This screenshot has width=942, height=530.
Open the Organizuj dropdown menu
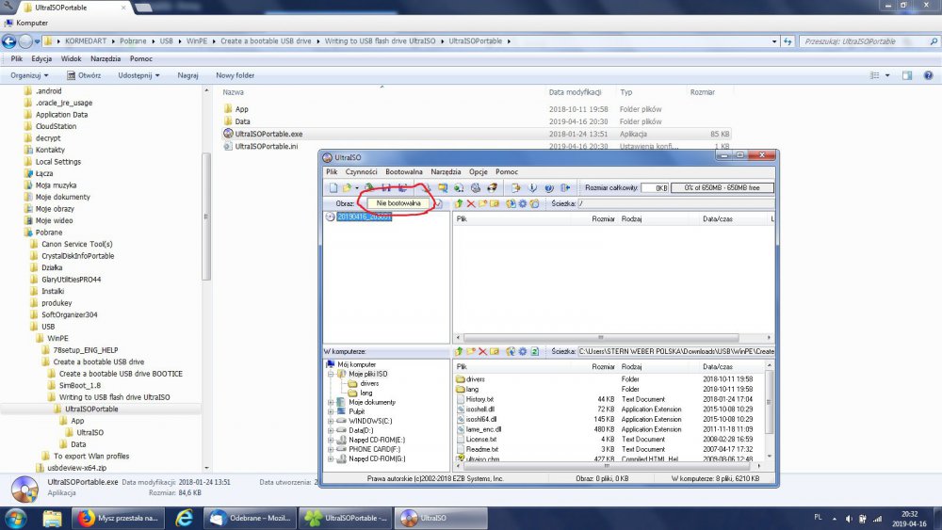click(x=29, y=75)
